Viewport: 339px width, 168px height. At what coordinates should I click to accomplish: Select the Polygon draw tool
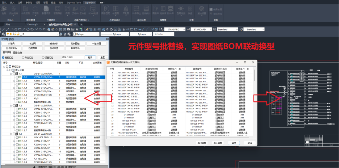[16, 29]
